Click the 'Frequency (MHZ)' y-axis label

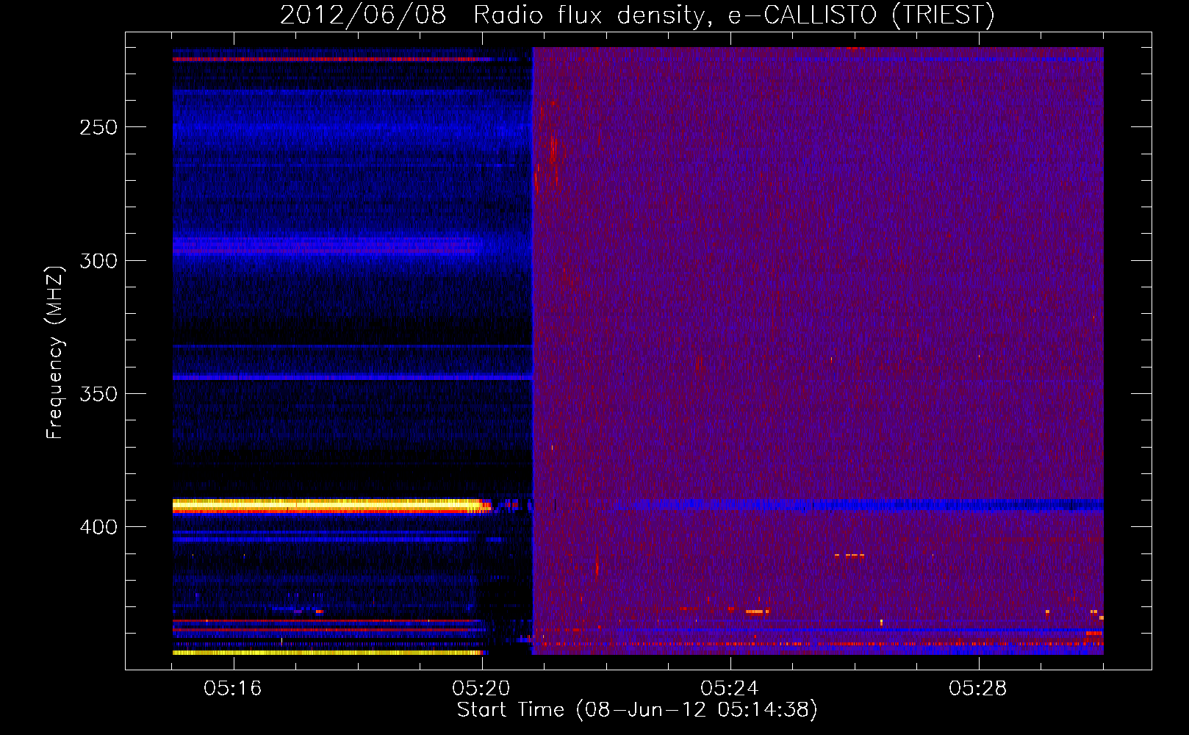click(x=55, y=352)
